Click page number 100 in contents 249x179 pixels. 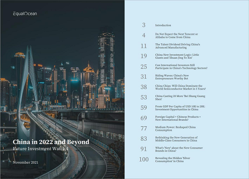pos(144,160)
